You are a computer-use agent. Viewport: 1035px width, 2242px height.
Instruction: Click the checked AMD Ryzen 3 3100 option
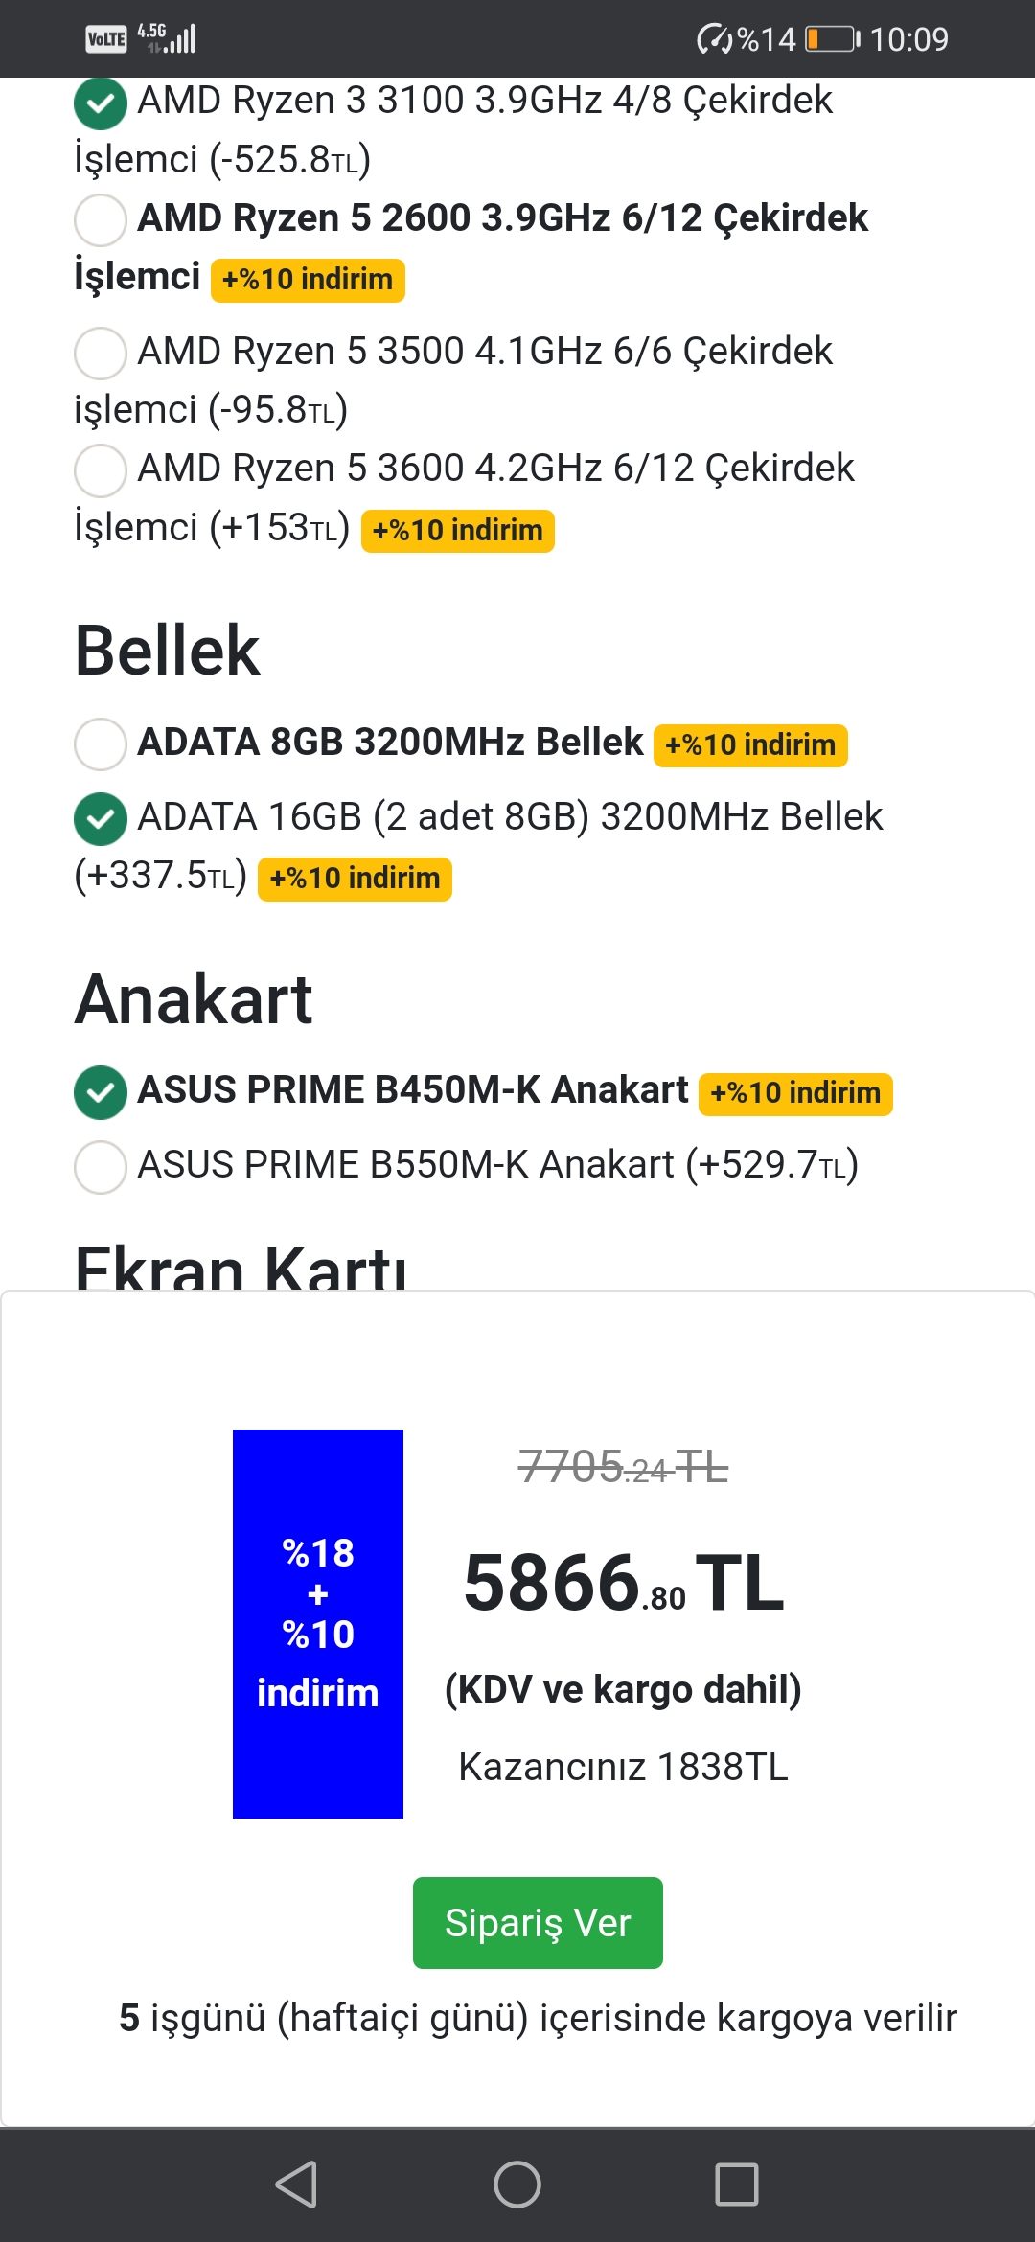(101, 103)
